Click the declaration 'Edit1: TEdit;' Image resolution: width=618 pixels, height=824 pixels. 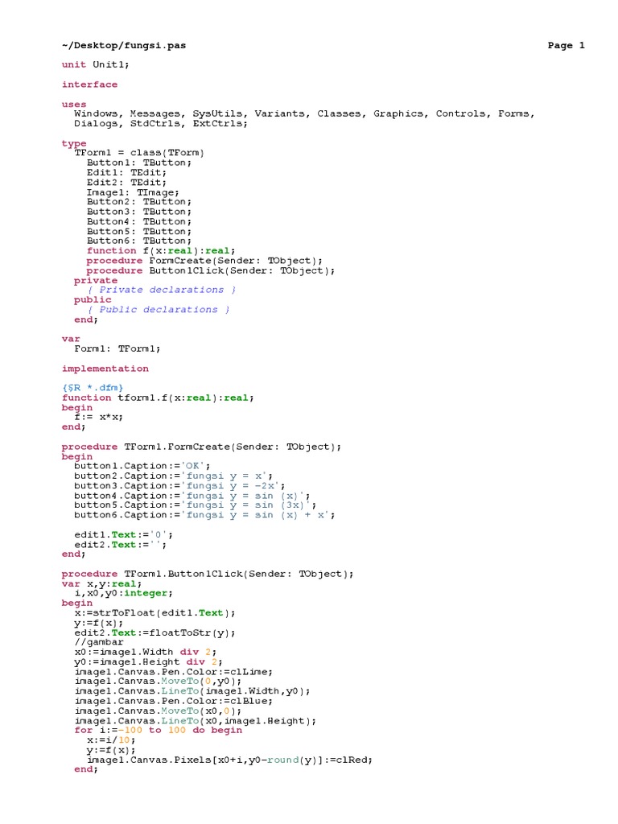pyautogui.click(x=126, y=172)
